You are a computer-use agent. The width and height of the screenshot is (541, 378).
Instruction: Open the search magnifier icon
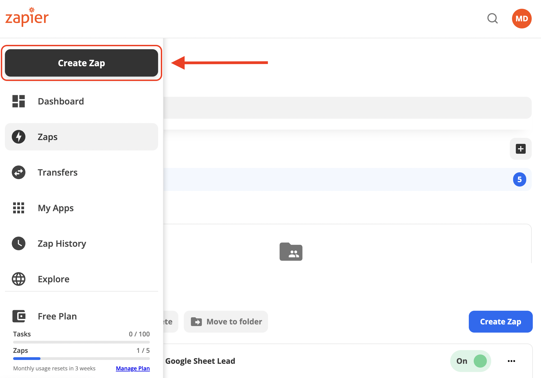click(493, 19)
